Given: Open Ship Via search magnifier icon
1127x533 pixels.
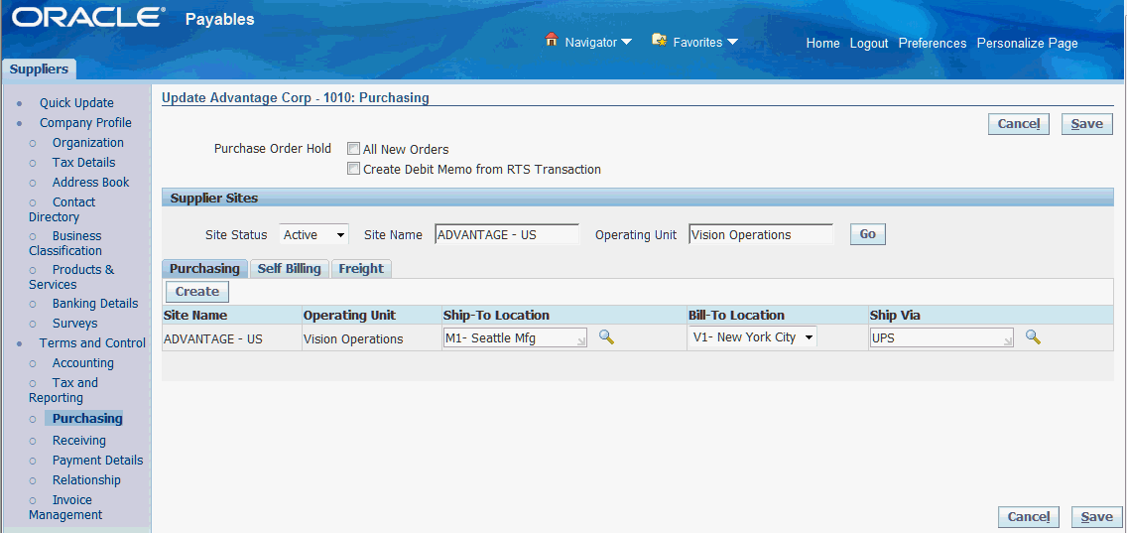Looking at the screenshot, I should (1033, 336).
